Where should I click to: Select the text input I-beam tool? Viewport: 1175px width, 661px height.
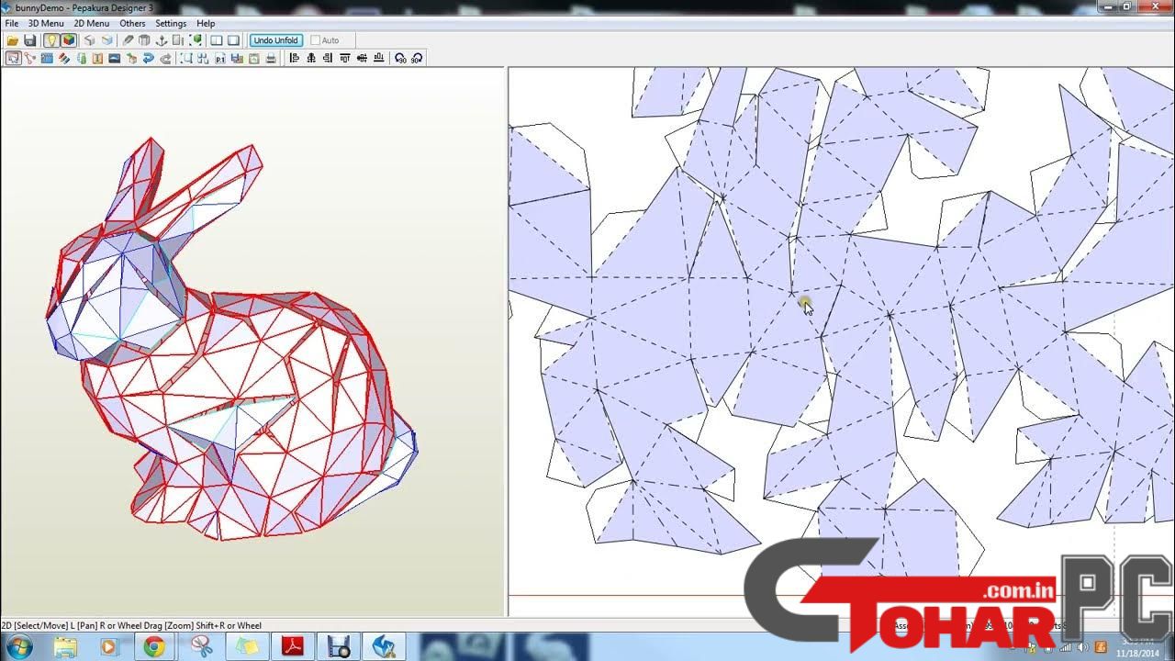98,58
